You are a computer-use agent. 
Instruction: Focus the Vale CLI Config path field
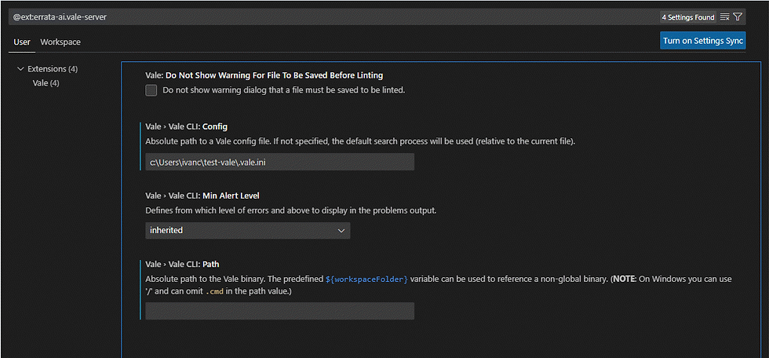(x=279, y=162)
